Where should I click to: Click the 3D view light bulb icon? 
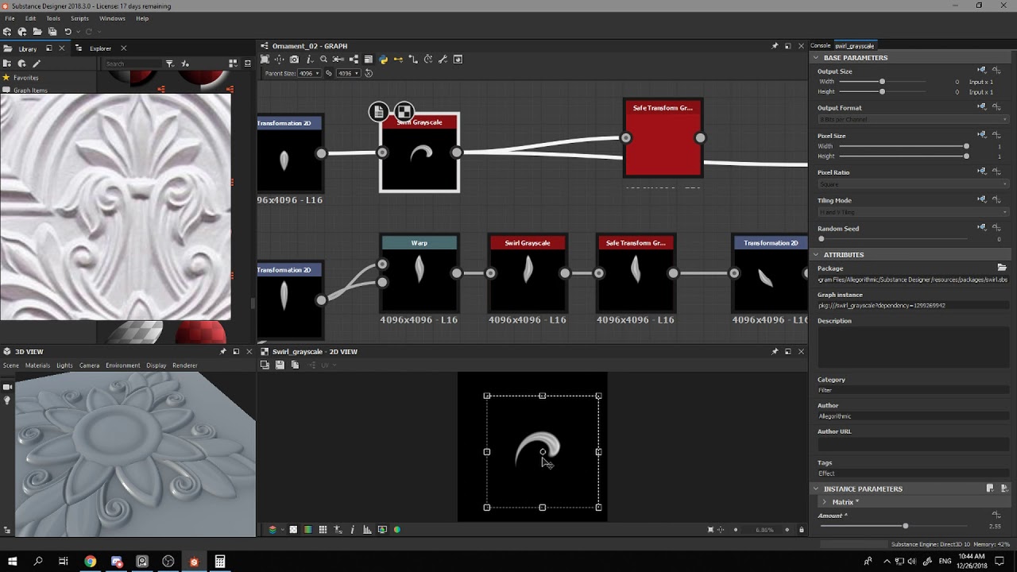pyautogui.click(x=7, y=400)
